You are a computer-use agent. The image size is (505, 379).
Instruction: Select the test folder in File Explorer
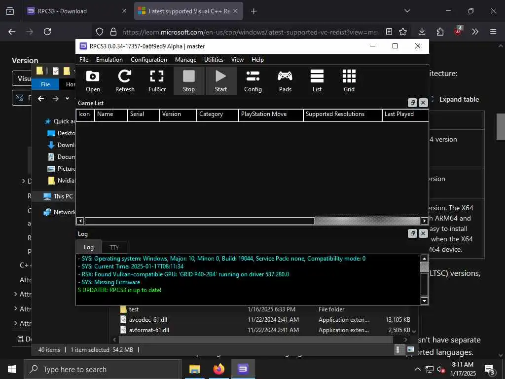(x=134, y=309)
